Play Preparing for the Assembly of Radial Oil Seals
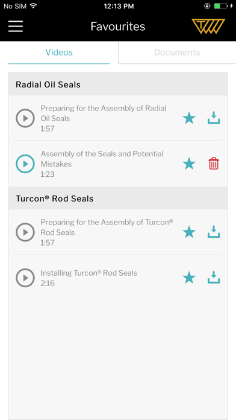The width and height of the screenshot is (236, 420). pos(25,118)
